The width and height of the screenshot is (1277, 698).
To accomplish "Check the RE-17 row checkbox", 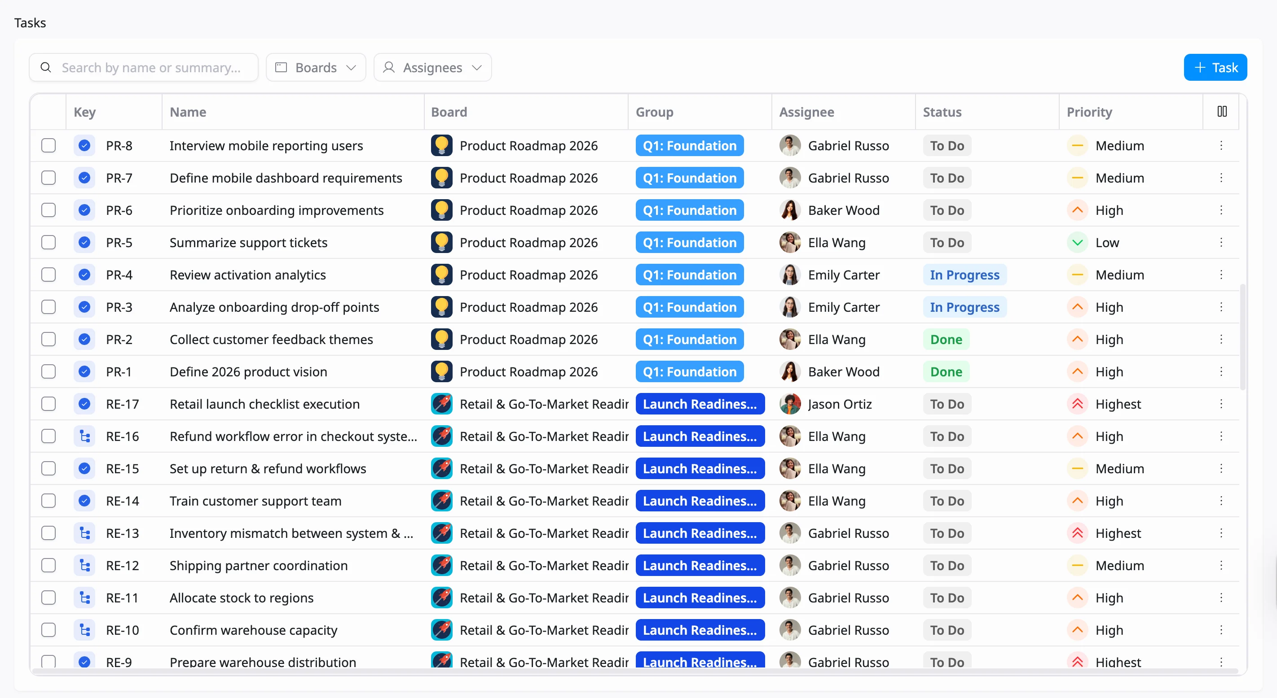I will point(48,404).
